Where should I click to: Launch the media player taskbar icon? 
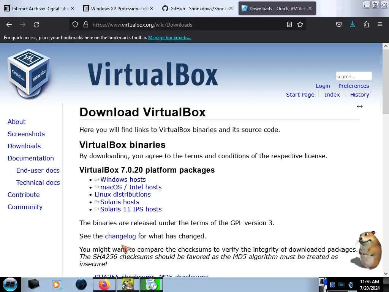click(57, 284)
